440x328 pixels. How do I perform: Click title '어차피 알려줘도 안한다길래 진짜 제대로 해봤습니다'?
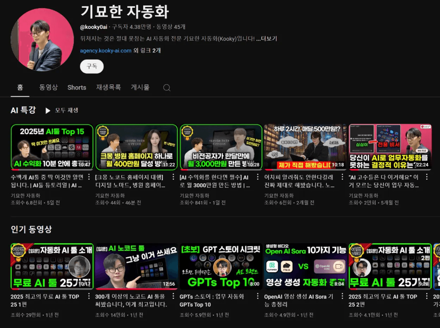coord(299,181)
